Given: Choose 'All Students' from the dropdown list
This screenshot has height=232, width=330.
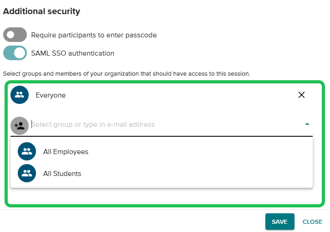Looking at the screenshot, I should 62,174.
